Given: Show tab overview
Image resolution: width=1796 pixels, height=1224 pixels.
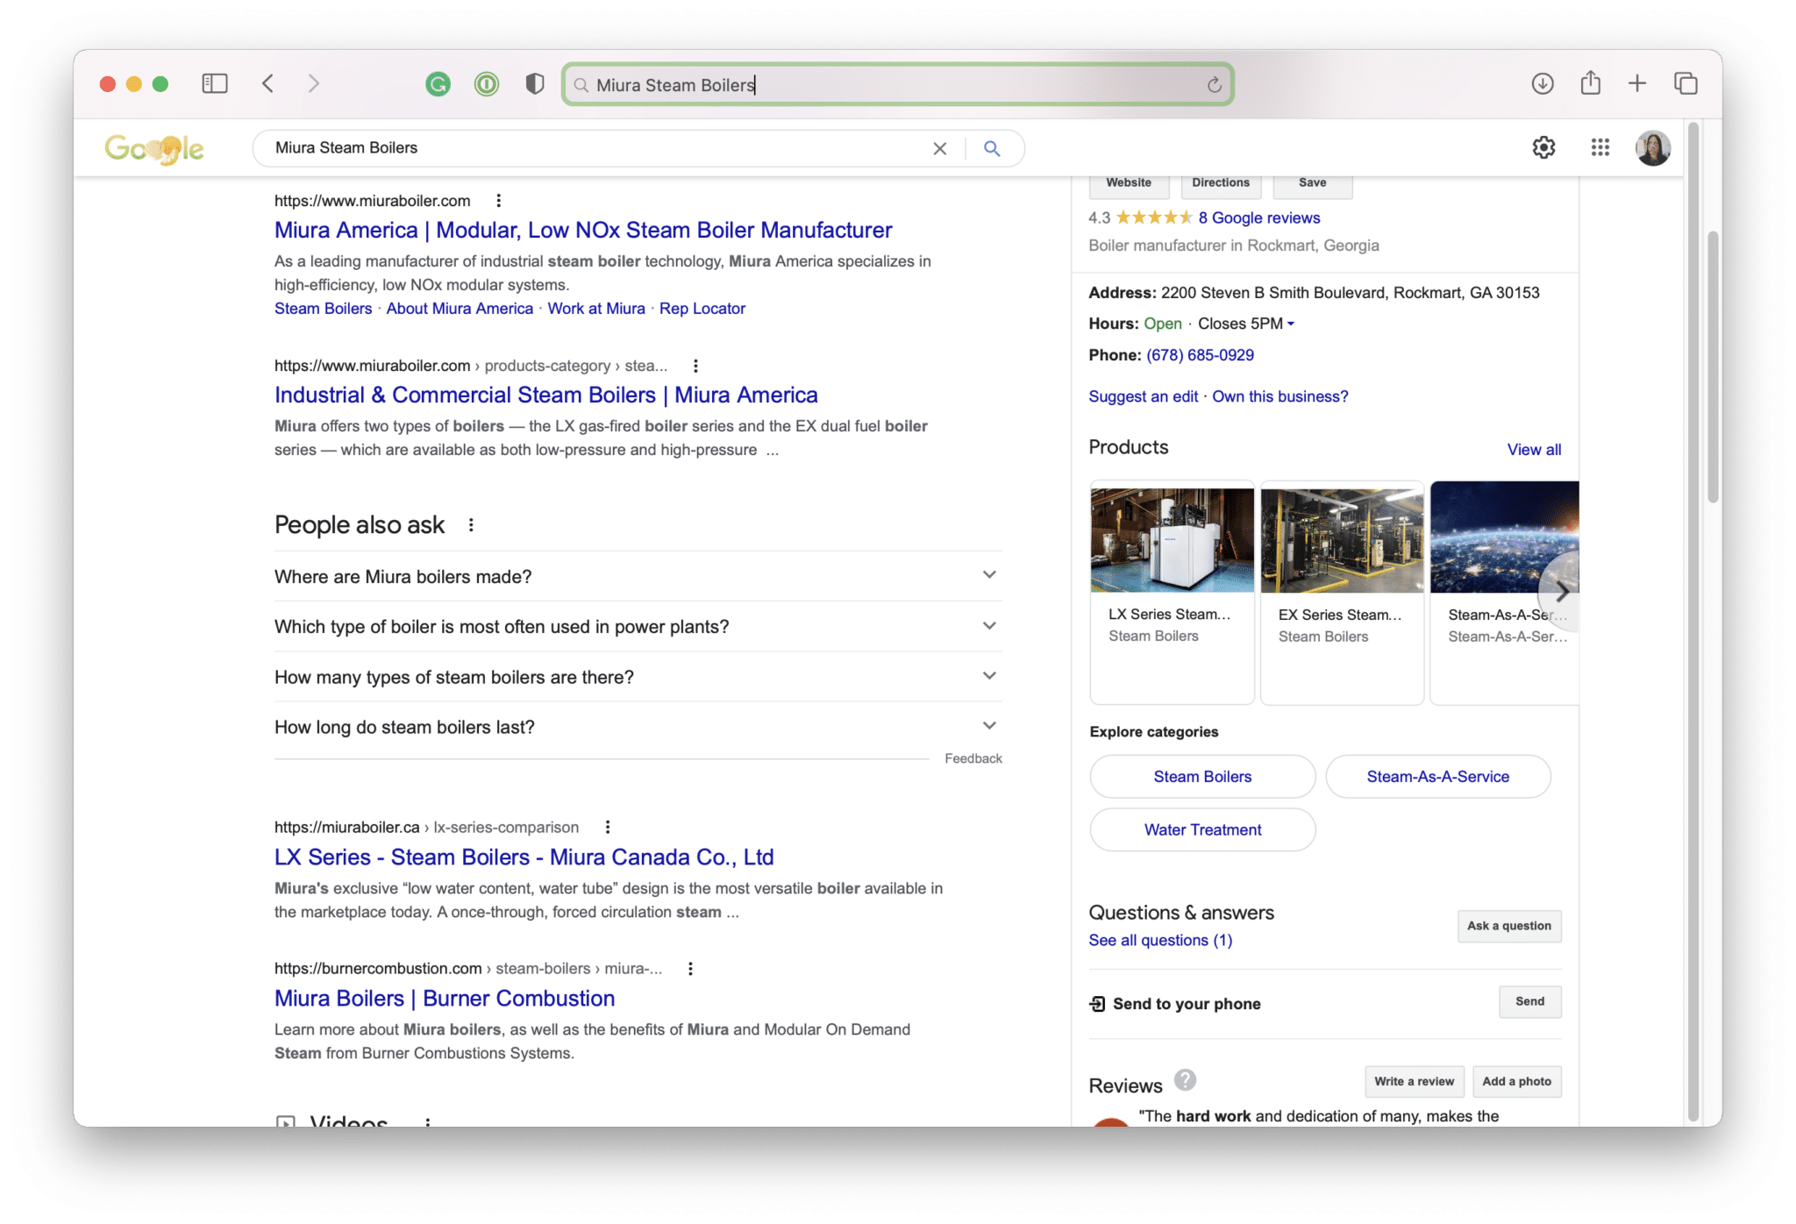Looking at the screenshot, I should pyautogui.click(x=1686, y=84).
